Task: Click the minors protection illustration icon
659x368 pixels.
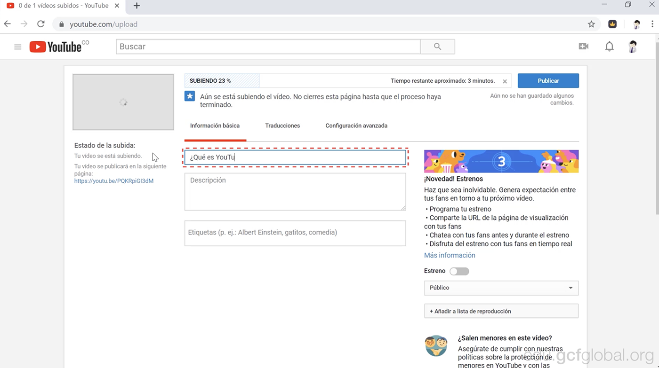Action: pos(436,346)
